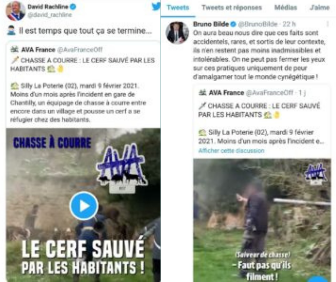This screenshot has height=282, width=336.
Task: Open the @david_rachline handle link
Action: (x=50, y=15)
